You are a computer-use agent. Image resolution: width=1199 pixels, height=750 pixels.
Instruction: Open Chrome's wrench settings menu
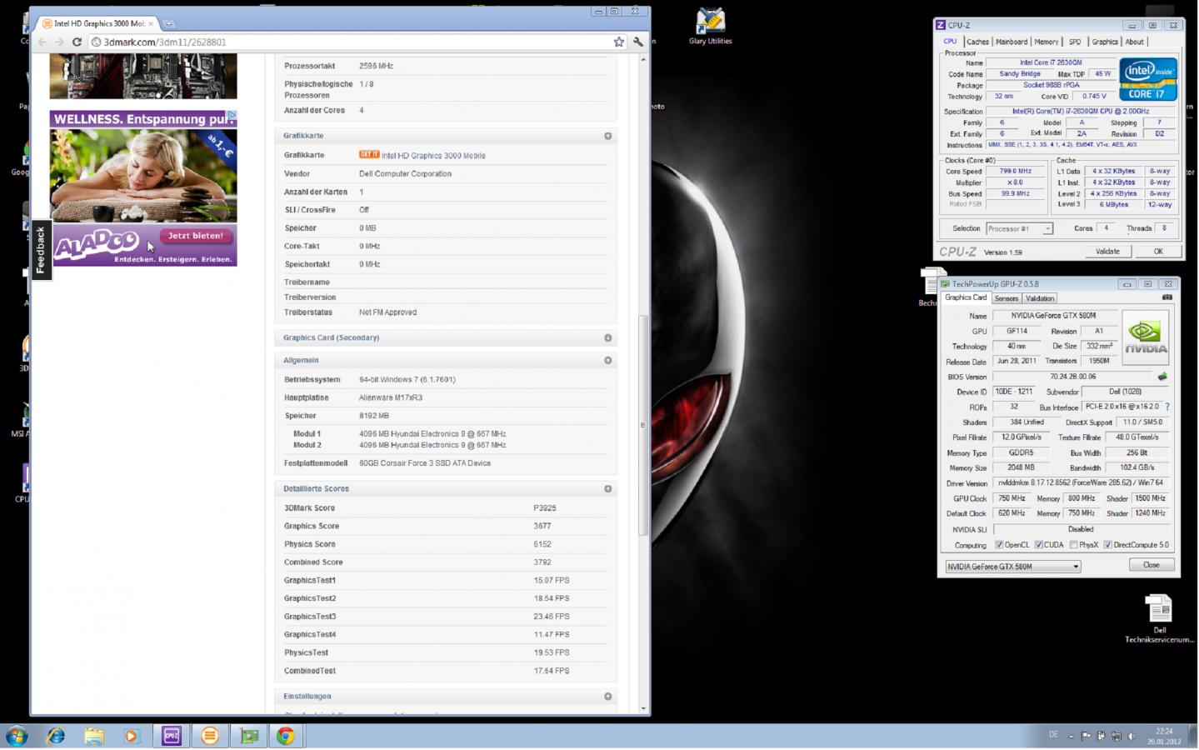point(638,42)
